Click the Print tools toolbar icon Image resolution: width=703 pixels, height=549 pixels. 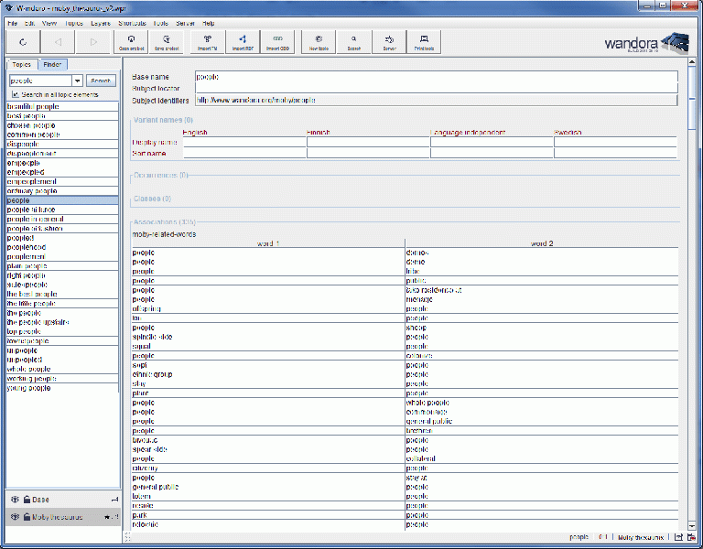coord(424,41)
